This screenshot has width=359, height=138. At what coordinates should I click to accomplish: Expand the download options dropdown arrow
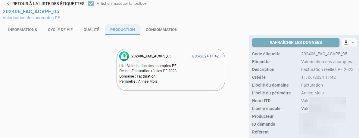[x=353, y=42]
